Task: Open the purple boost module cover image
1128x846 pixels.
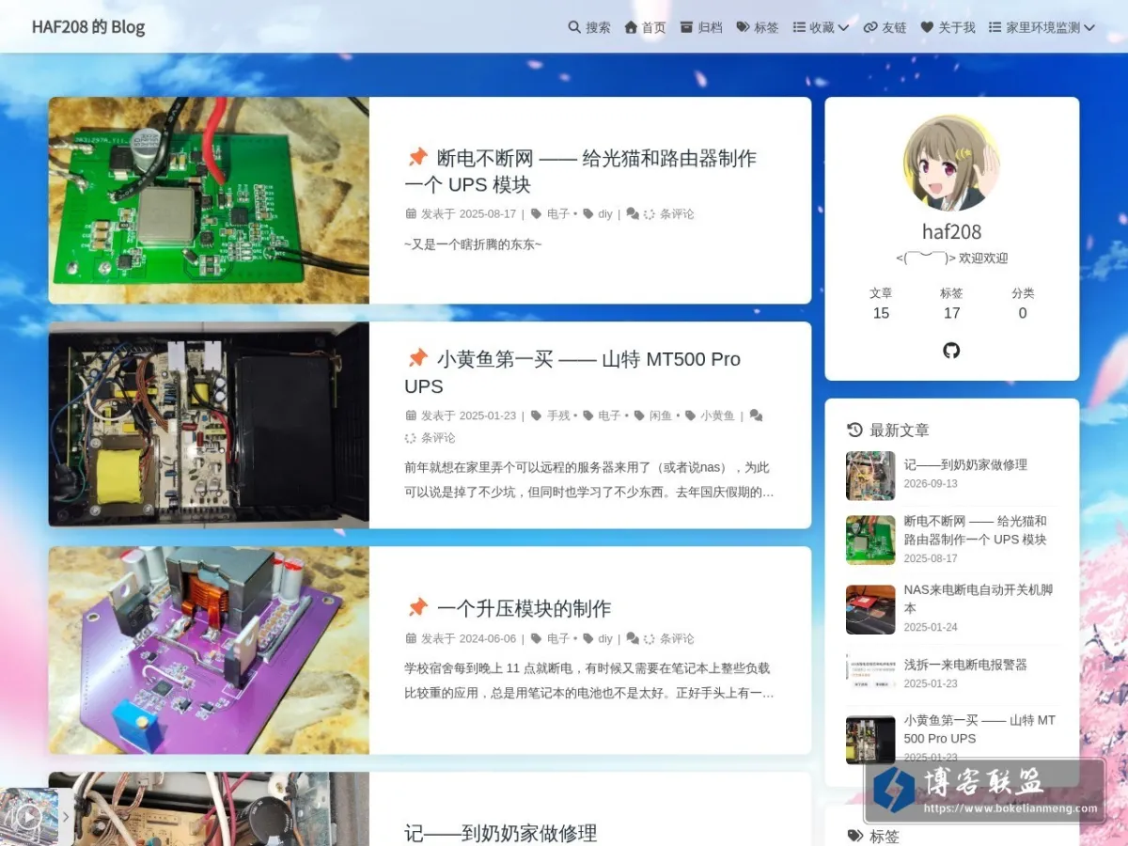Action: click(209, 650)
